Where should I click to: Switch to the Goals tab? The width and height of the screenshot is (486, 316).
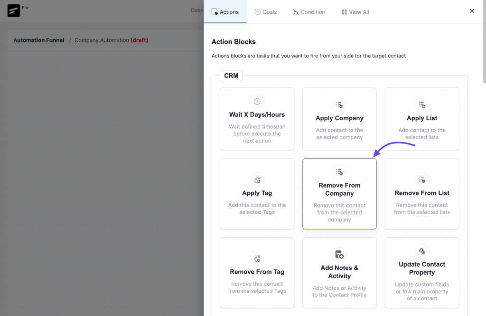[x=265, y=12]
